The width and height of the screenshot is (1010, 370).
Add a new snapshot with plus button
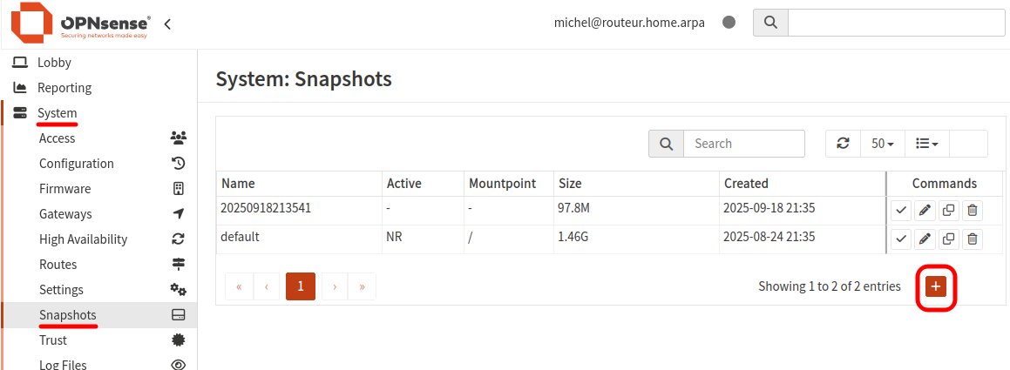[936, 286]
